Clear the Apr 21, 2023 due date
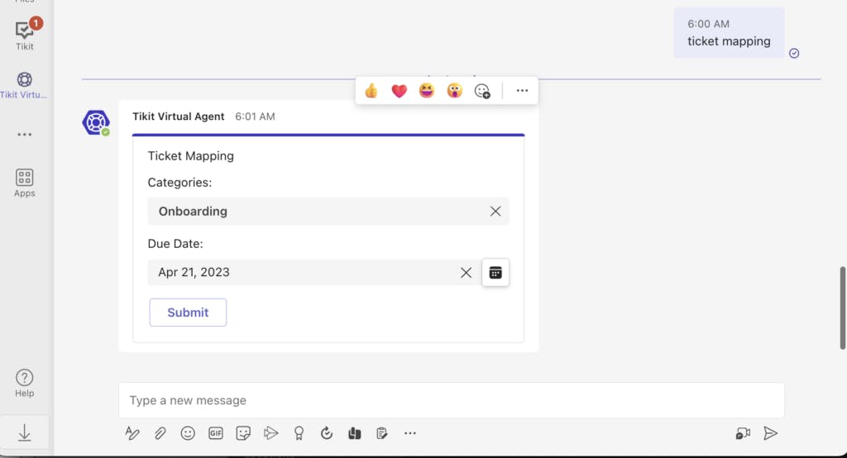Viewport: 847px width, 458px height. coord(466,273)
